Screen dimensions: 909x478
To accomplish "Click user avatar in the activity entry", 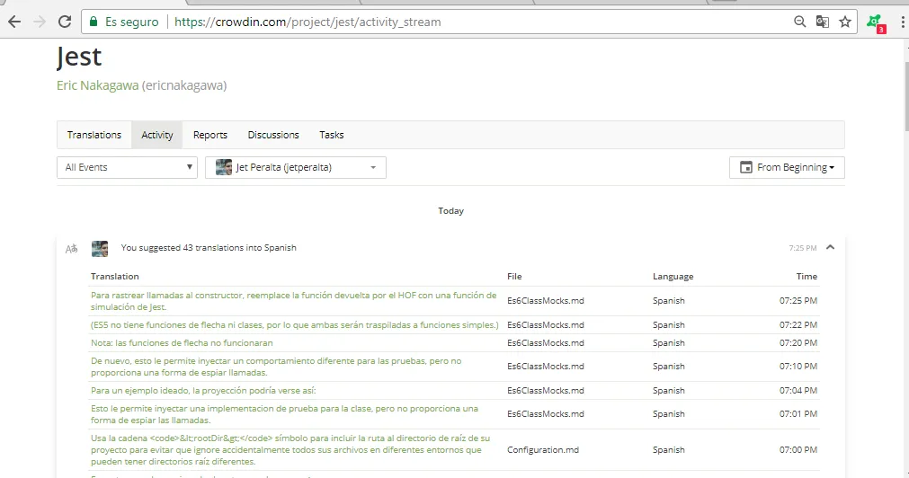I will 100,249.
